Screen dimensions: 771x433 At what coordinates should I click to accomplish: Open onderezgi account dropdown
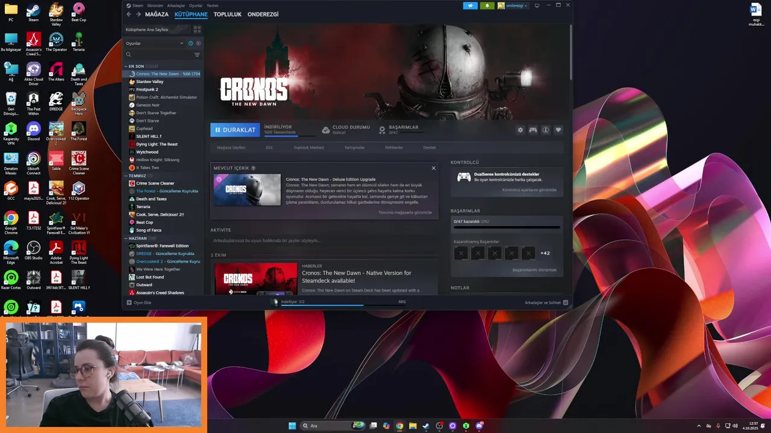pyautogui.click(x=513, y=5)
